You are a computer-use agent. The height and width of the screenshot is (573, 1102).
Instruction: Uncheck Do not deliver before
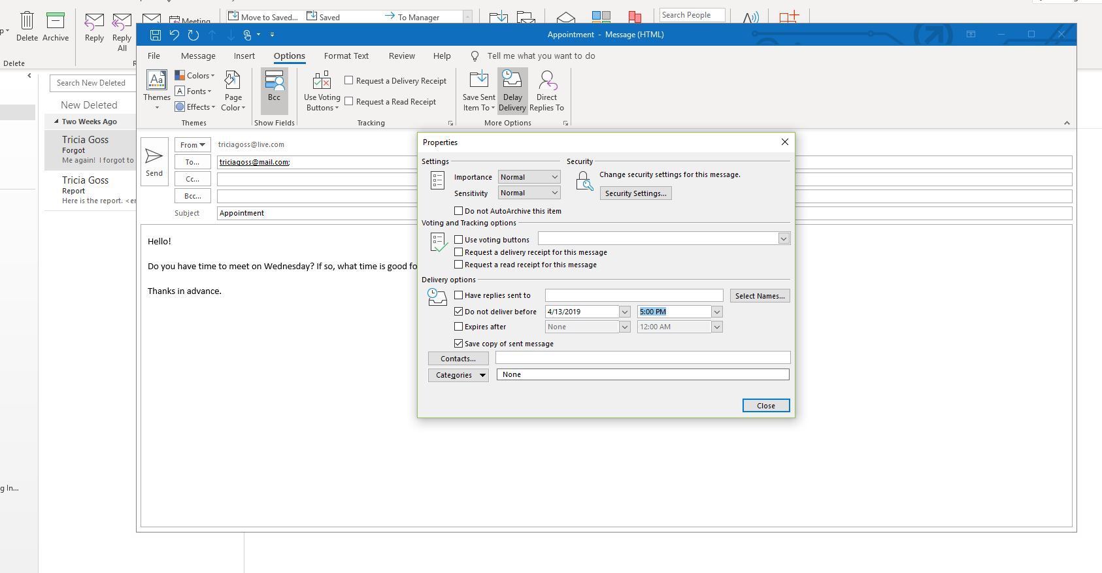[459, 312]
